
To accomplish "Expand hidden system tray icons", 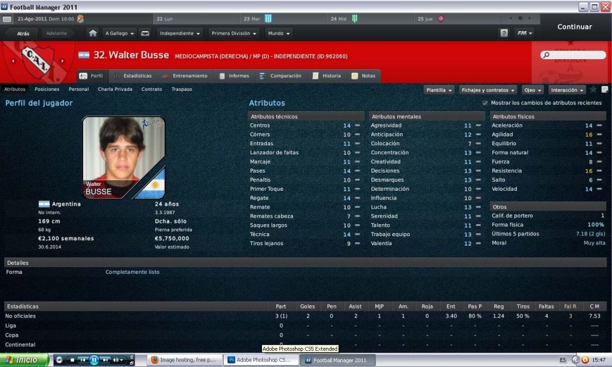I will click(x=576, y=360).
